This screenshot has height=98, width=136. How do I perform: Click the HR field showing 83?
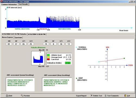(9, 44)
